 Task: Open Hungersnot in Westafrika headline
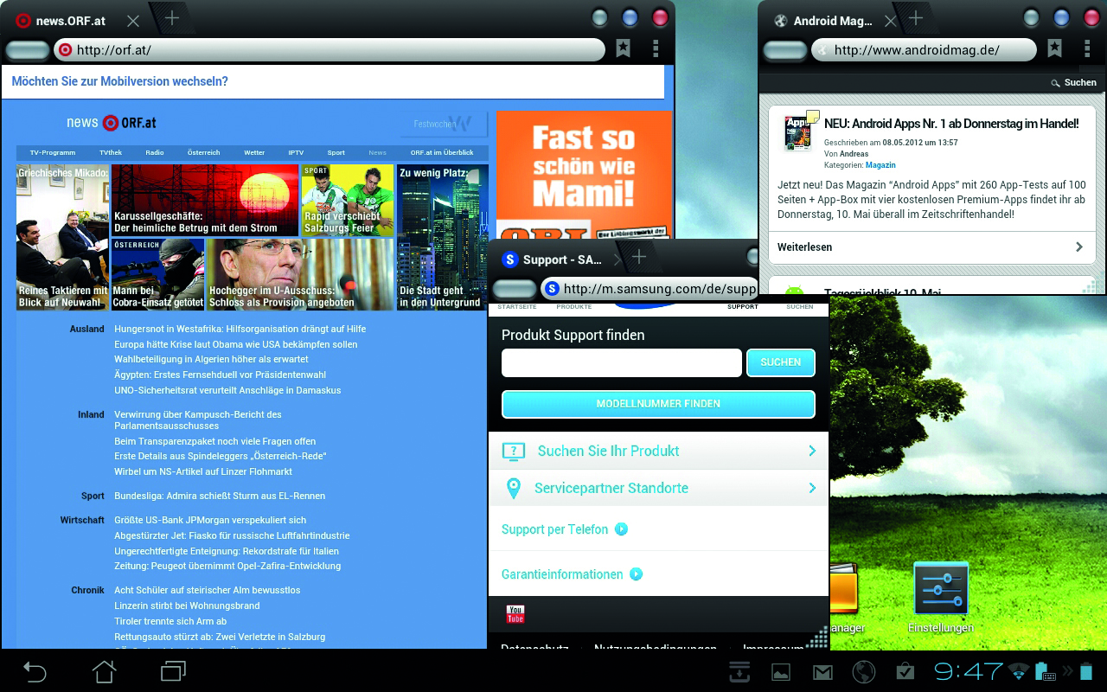[x=240, y=329]
